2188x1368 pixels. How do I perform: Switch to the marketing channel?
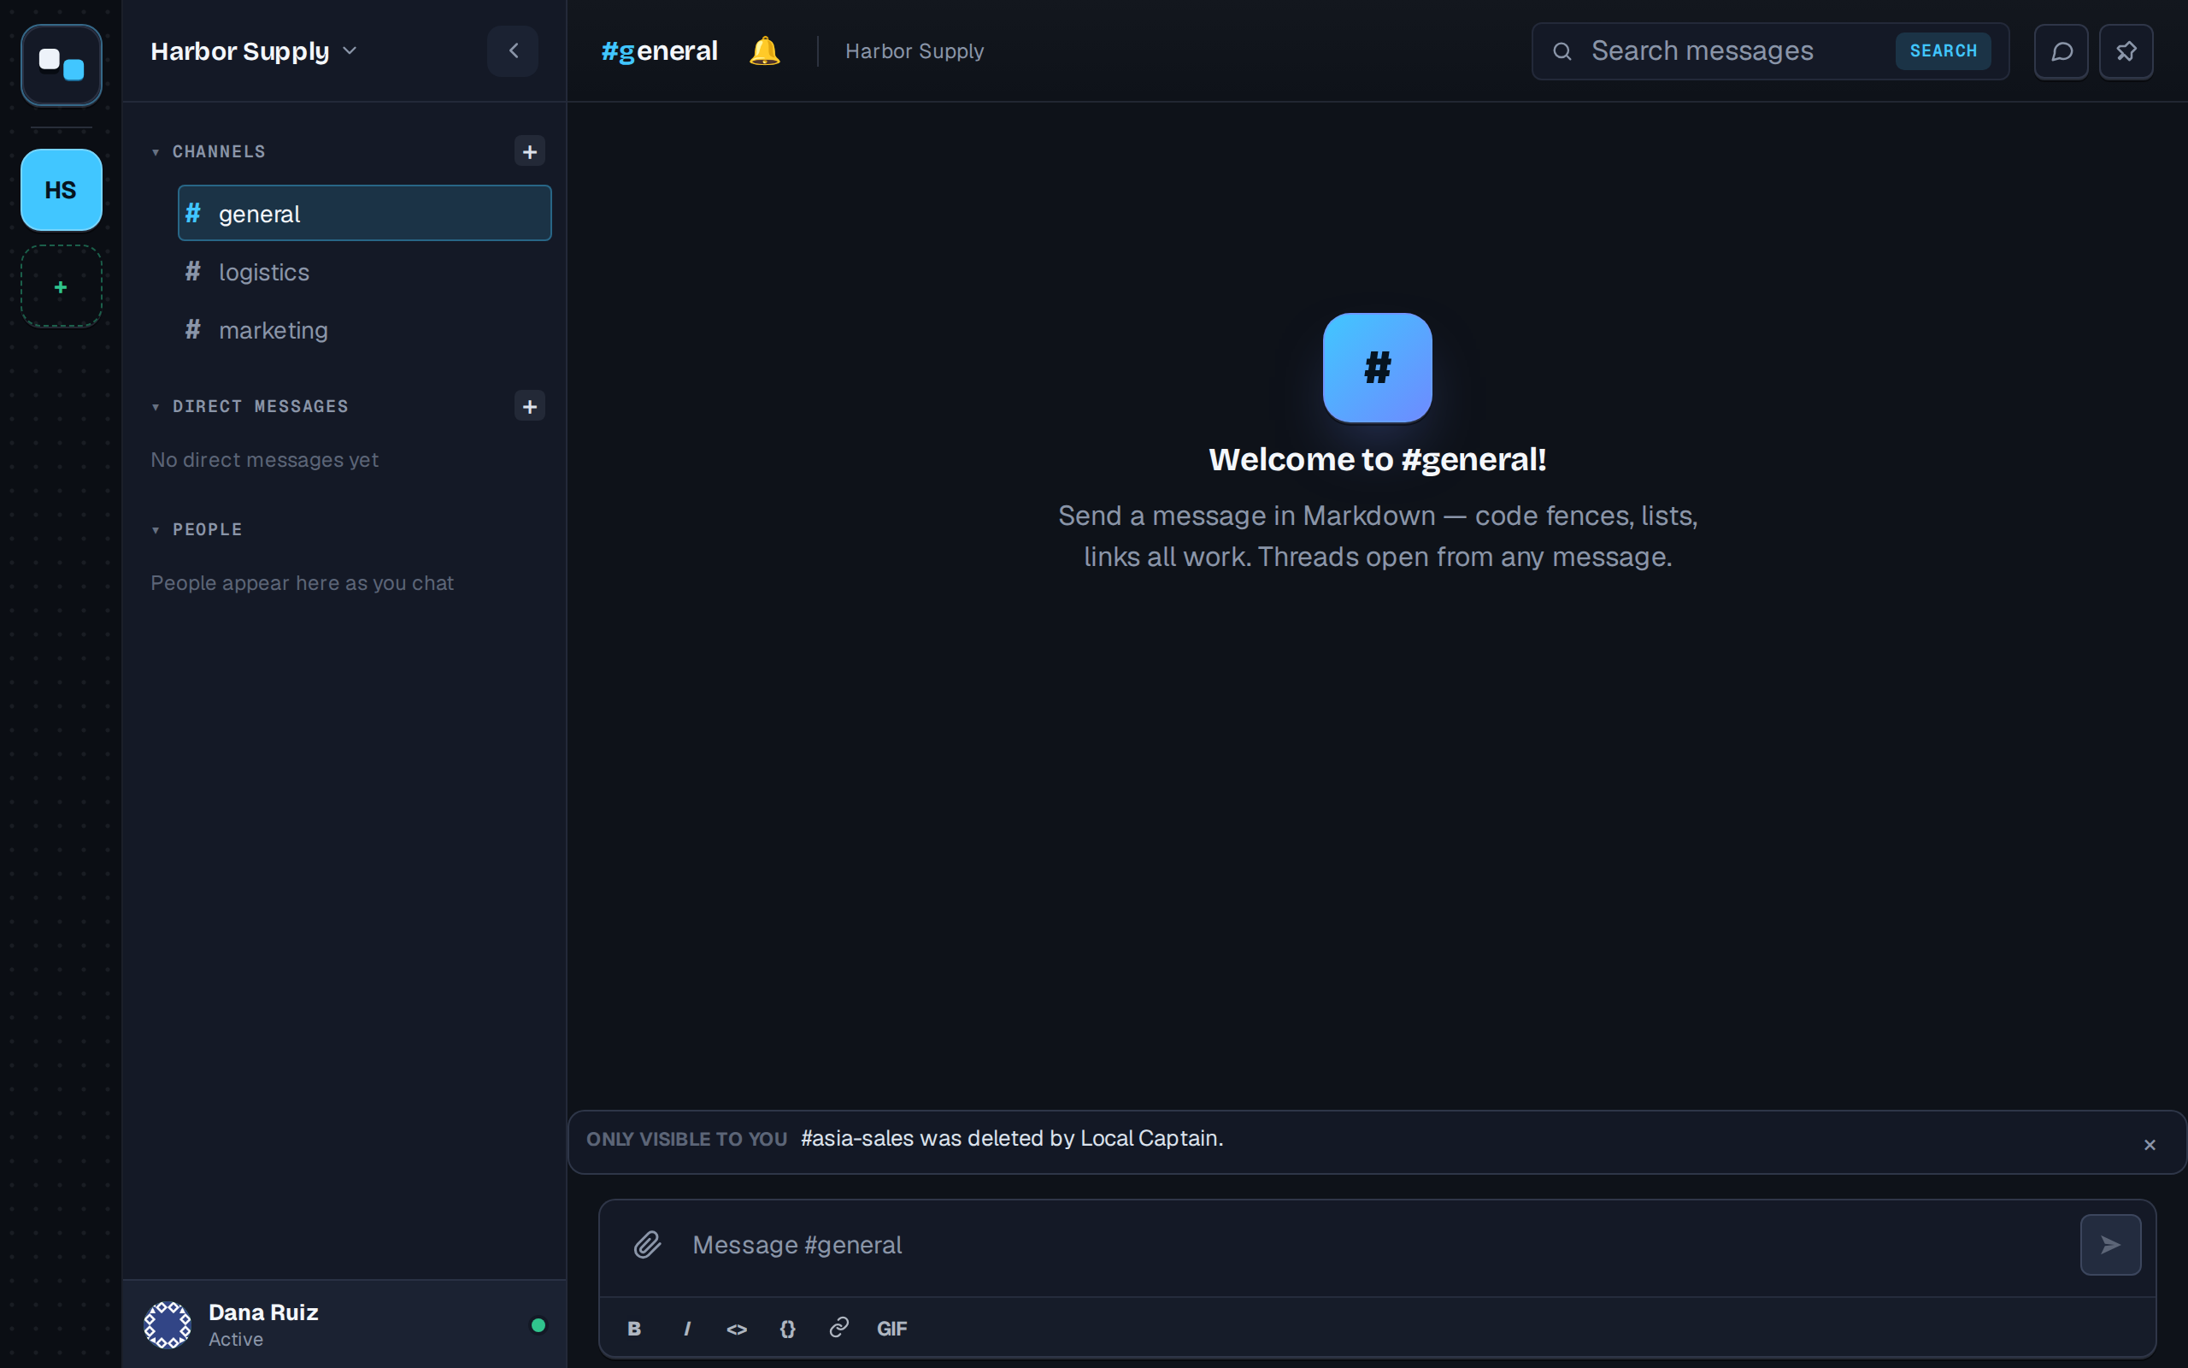(x=364, y=330)
